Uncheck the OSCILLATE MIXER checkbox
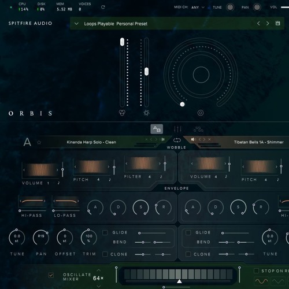Viewport: 289px width, 289px height. click(x=51, y=275)
